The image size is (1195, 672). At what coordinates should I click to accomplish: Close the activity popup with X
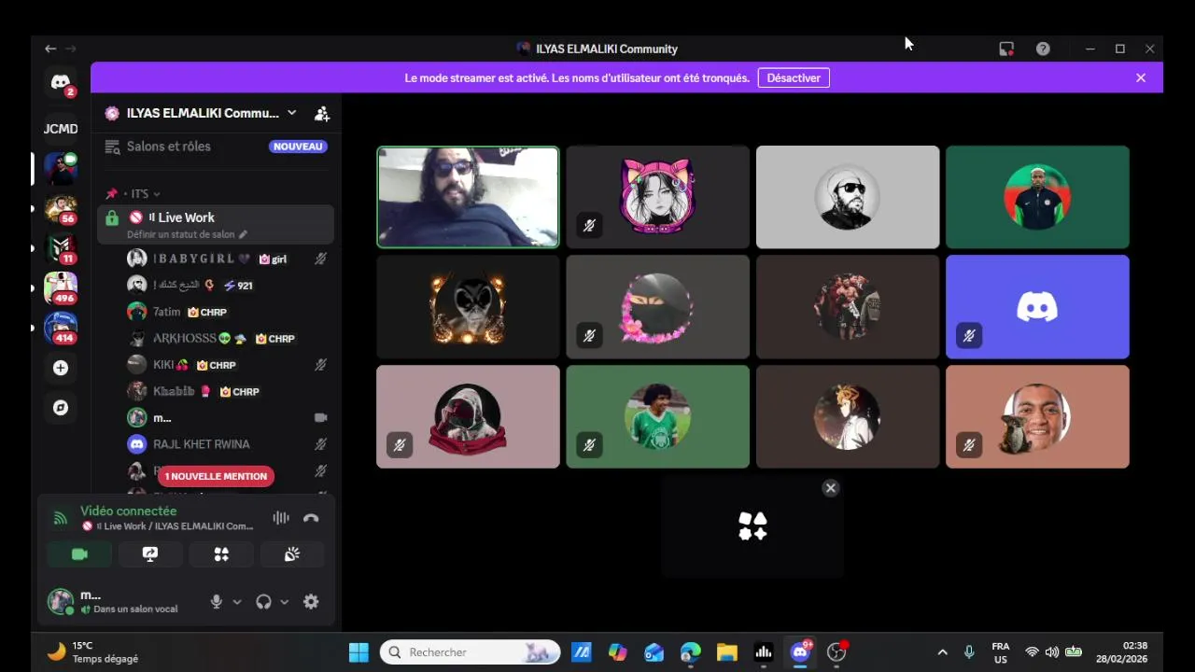click(x=831, y=488)
